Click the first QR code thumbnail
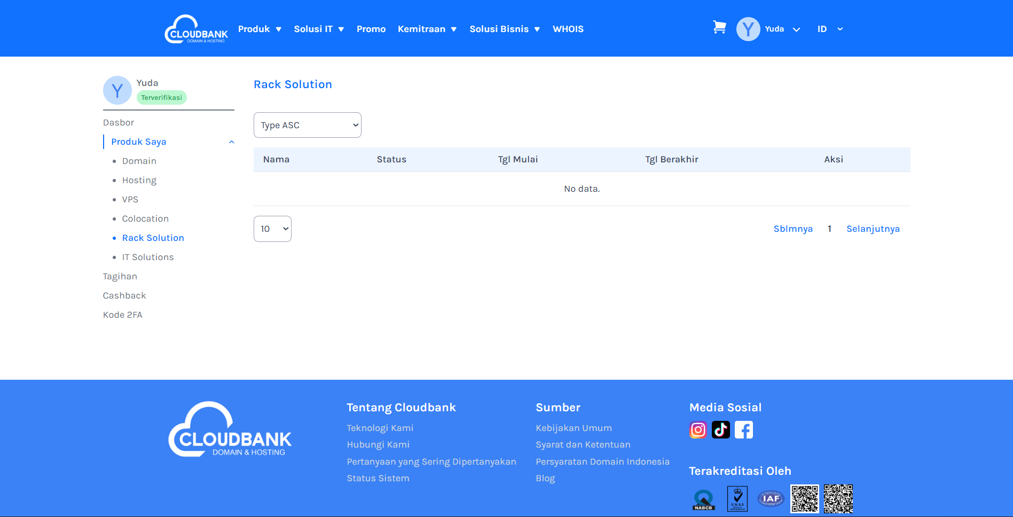 tap(804, 499)
